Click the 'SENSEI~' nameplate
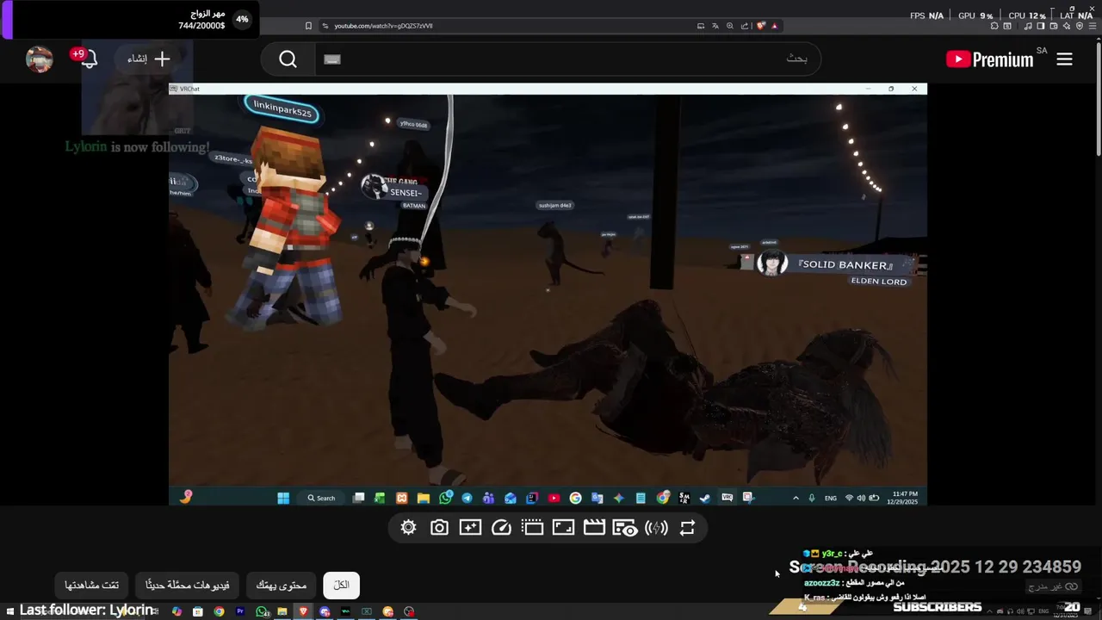The height and width of the screenshot is (620, 1102). click(x=405, y=193)
